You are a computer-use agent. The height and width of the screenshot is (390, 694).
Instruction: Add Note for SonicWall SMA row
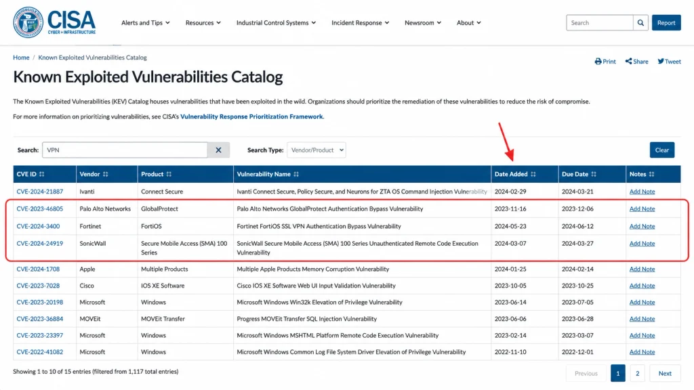point(642,243)
